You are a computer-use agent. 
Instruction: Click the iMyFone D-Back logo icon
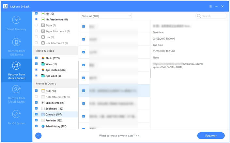[x=5, y=6]
